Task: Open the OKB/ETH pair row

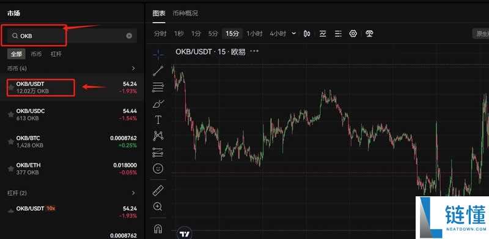Action: (72, 169)
